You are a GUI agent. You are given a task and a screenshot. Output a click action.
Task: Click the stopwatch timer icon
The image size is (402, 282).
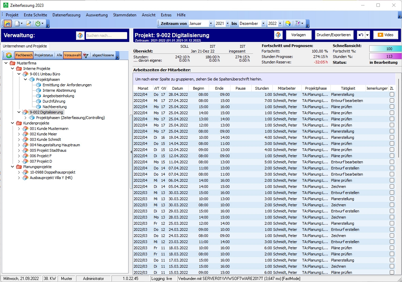(x=38, y=24)
